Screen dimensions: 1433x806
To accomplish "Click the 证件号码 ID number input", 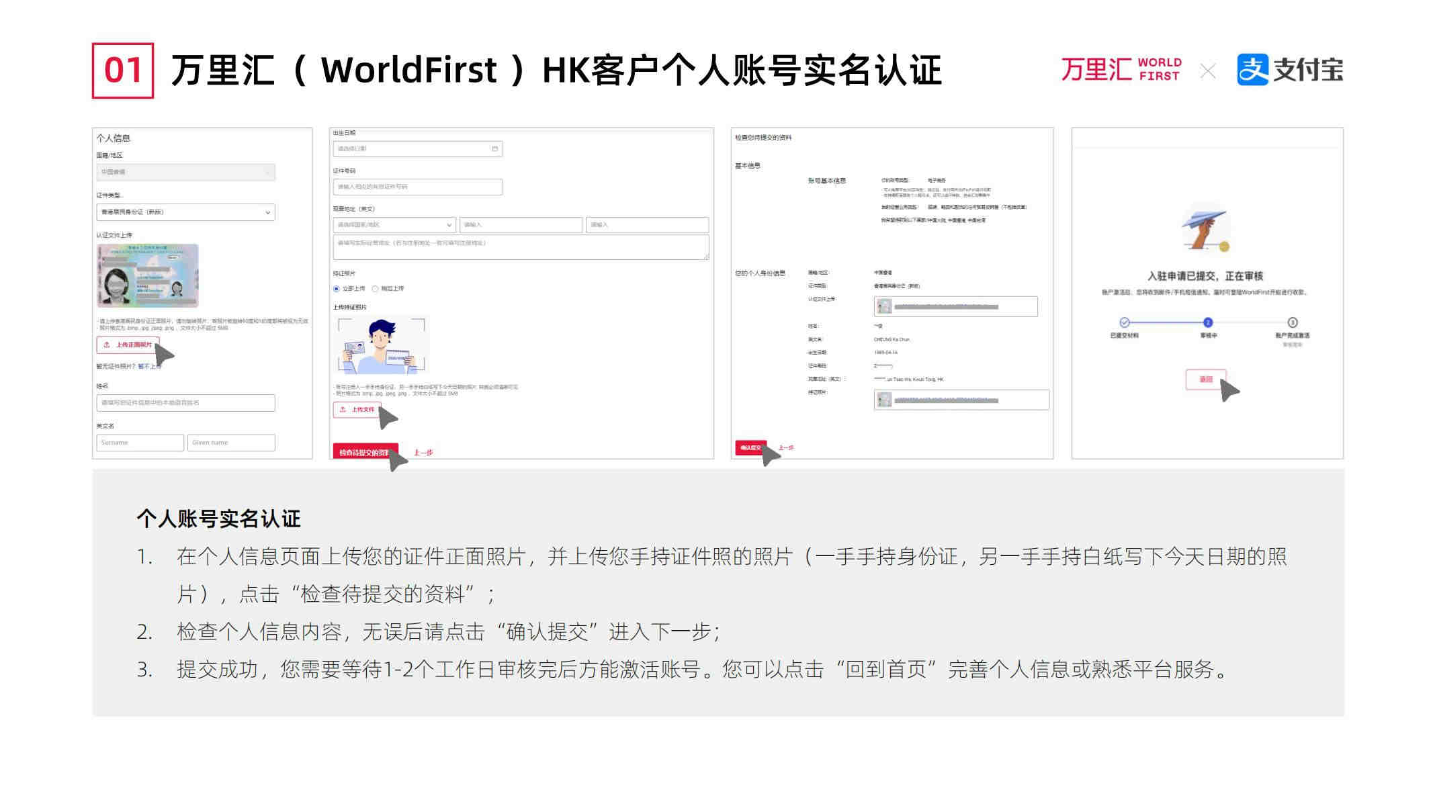I will [x=417, y=187].
